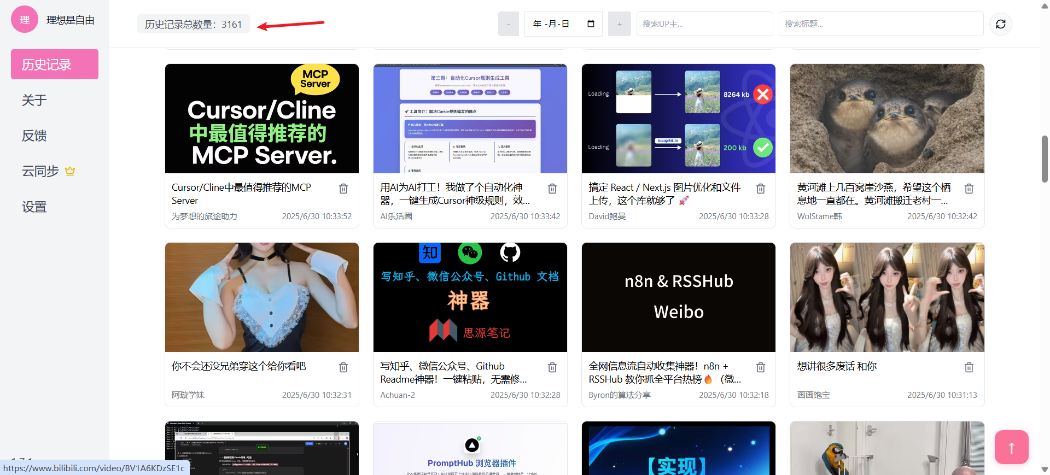Open title 全网信息流自动收集神器

pos(664,373)
